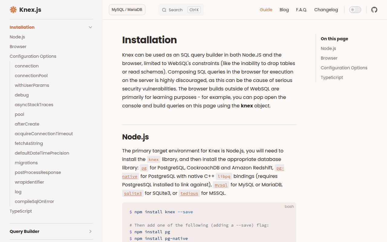The height and width of the screenshot is (242, 387).
Task: Open the Changelog nav item
Action: pyautogui.click(x=326, y=10)
